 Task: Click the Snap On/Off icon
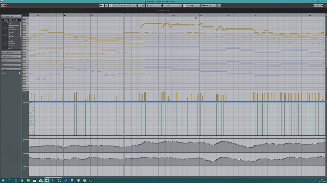pos(148,5)
